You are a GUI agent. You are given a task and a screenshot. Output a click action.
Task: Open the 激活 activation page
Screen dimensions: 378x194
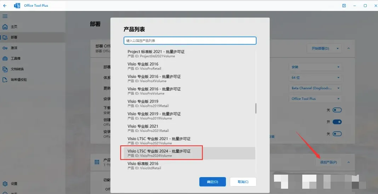click(x=33, y=48)
